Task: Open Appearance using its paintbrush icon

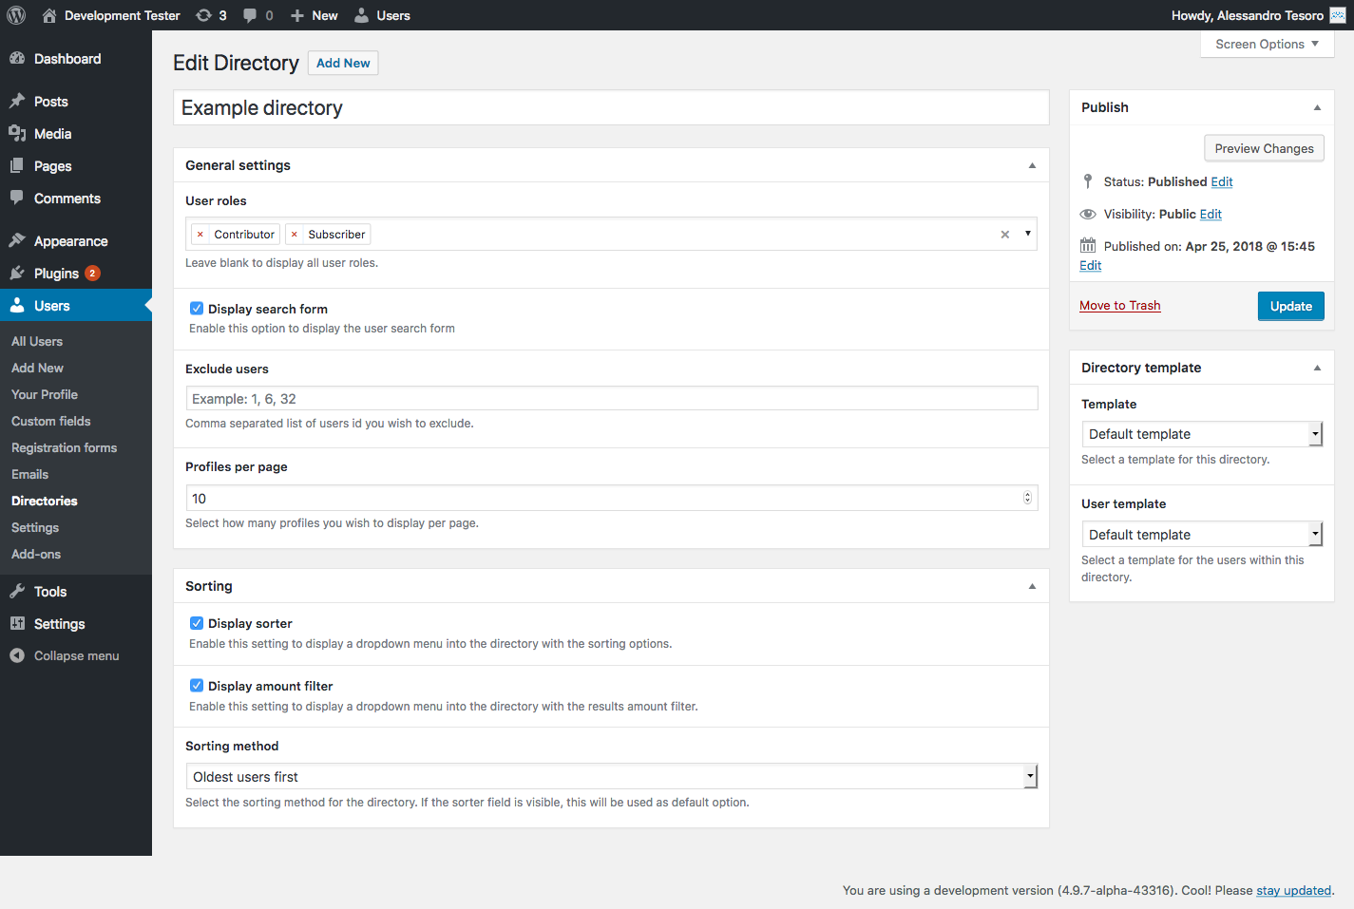Action: pyautogui.click(x=19, y=240)
